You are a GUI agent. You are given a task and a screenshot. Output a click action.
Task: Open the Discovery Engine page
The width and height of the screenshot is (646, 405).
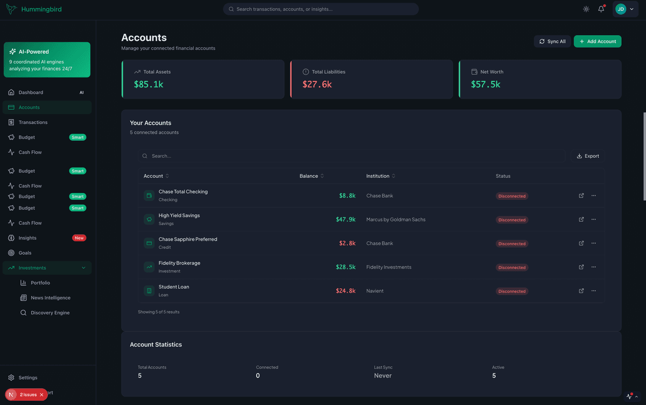click(50, 313)
